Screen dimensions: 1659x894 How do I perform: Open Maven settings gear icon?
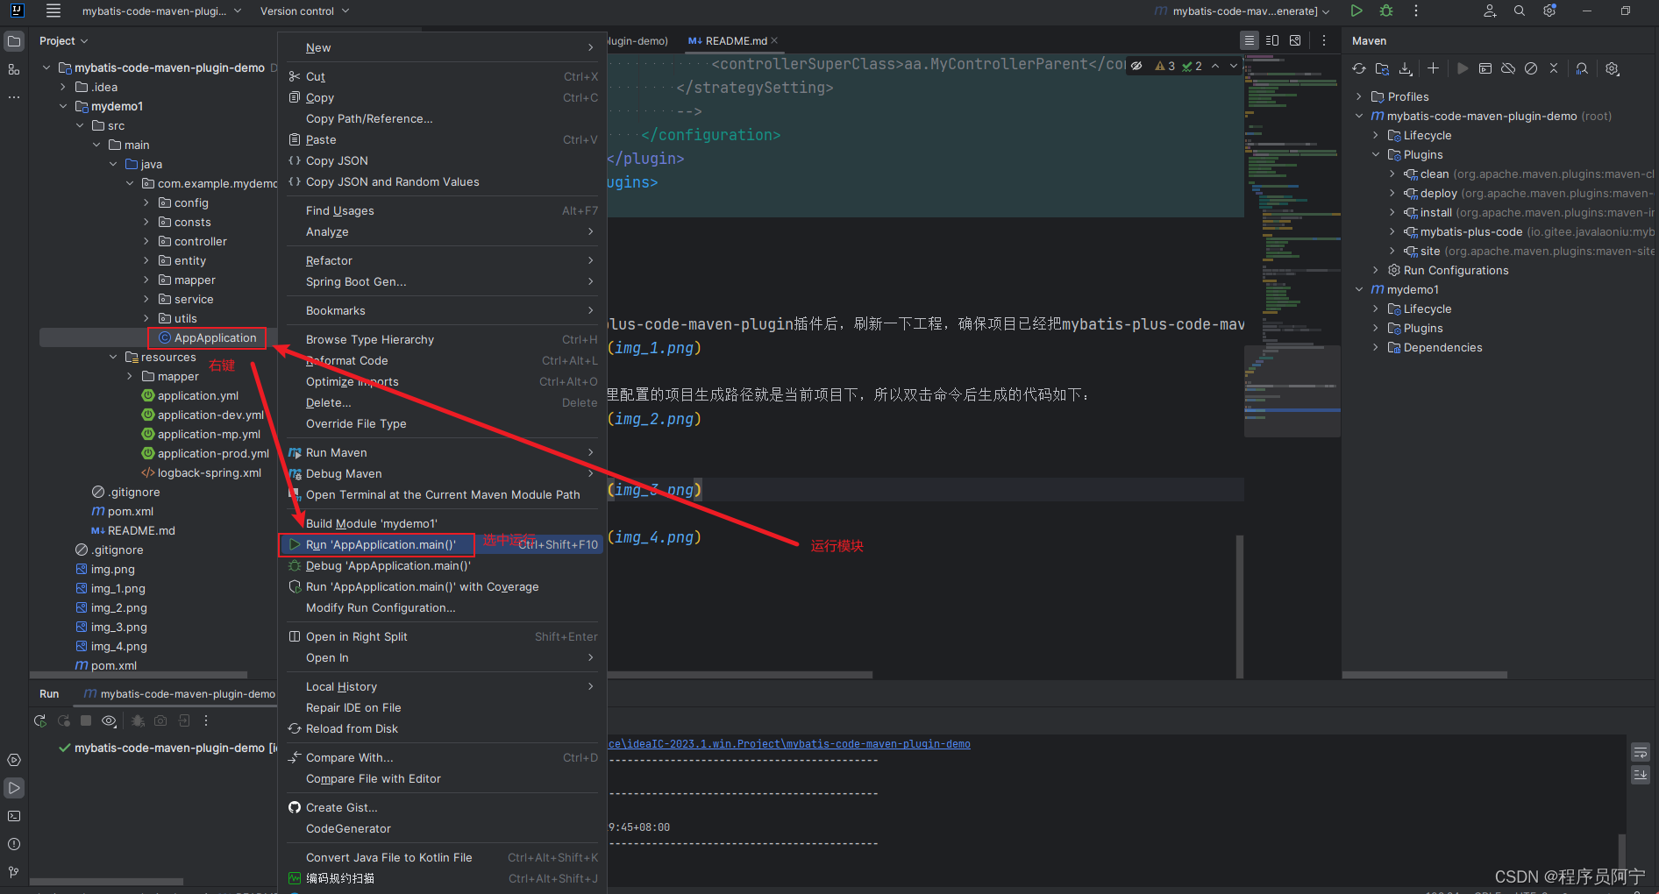1612,68
